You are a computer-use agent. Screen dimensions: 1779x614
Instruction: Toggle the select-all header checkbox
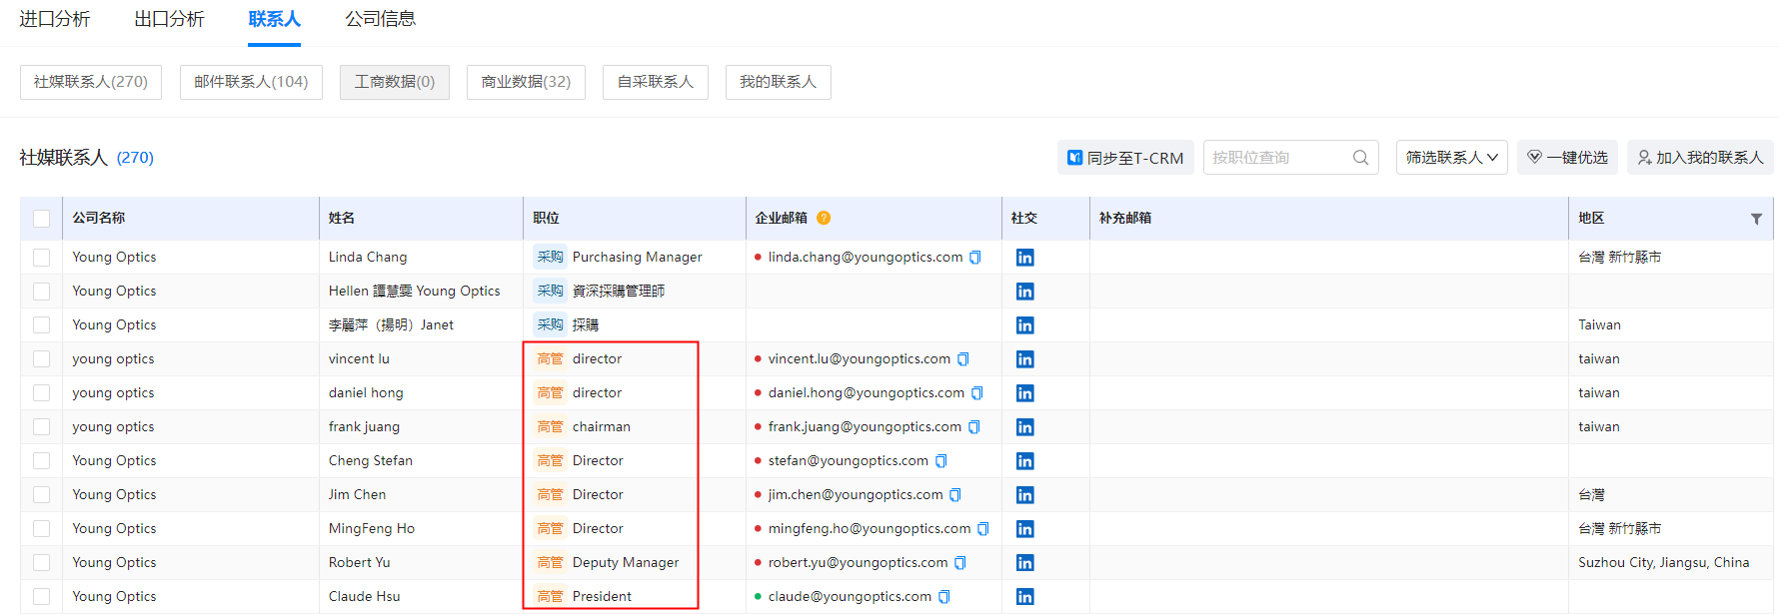click(x=41, y=219)
